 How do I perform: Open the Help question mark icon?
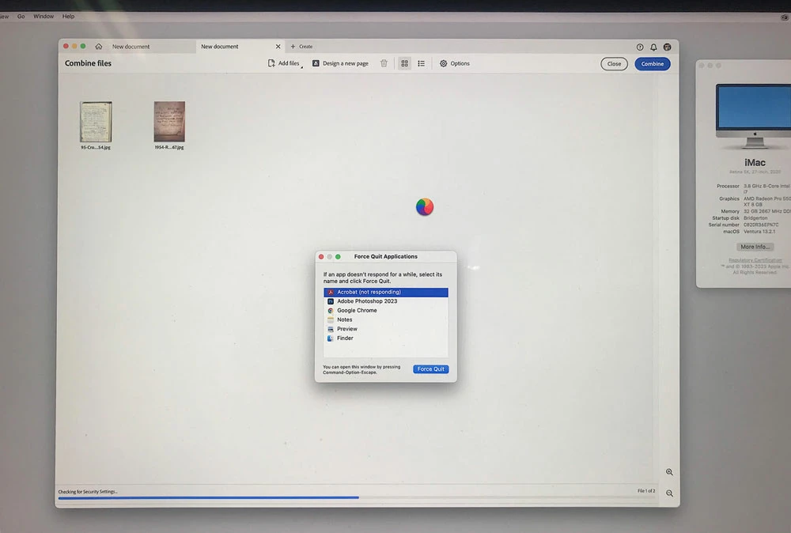click(x=640, y=47)
